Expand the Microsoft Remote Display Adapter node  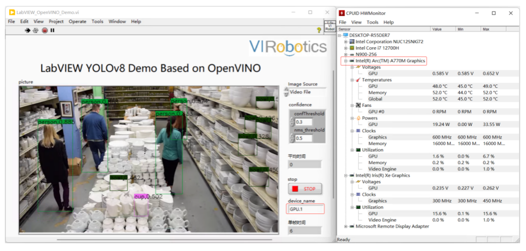346,226
